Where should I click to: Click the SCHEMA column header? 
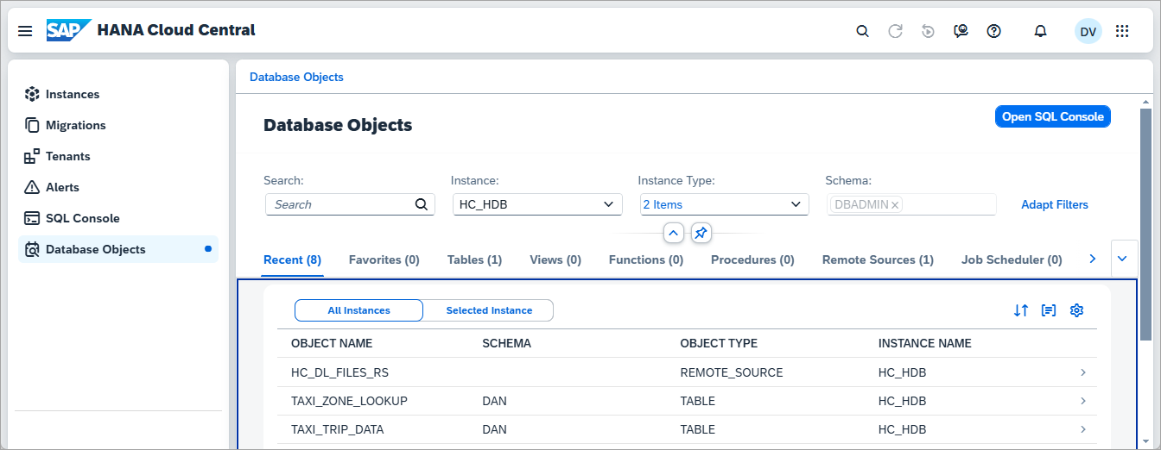point(506,343)
